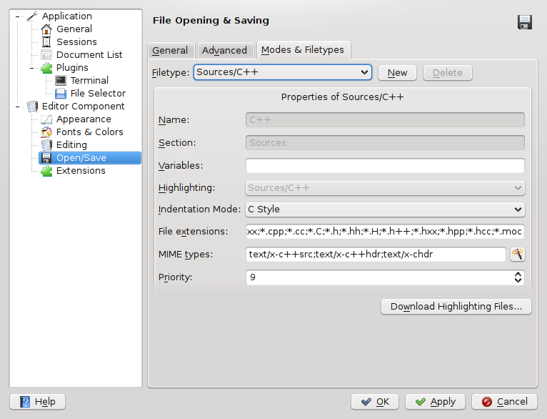Increase the Priority value with up arrow
Viewport: 547px width, 419px height.
[x=518, y=273]
